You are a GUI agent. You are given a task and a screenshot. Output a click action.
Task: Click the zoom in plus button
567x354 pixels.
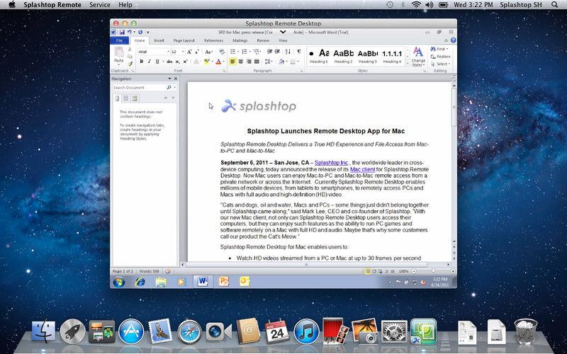tap(453, 271)
